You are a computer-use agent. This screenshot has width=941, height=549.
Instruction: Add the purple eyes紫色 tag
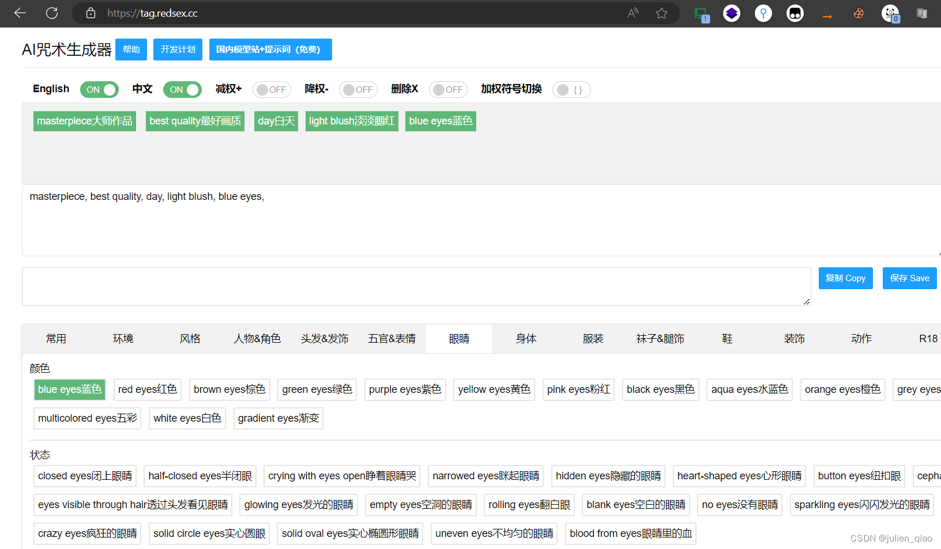point(405,389)
